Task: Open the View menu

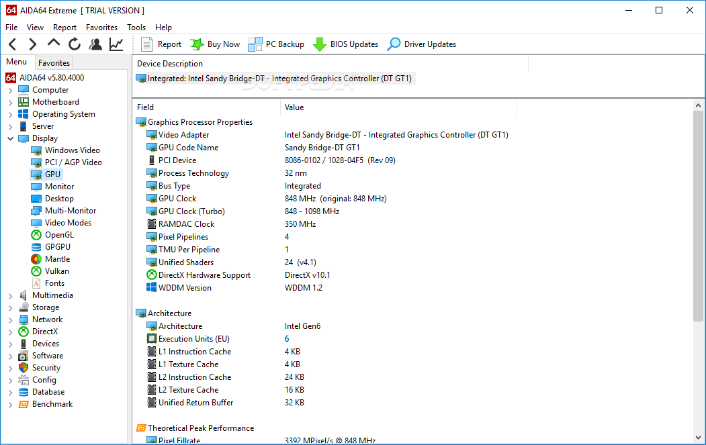Action: coord(35,28)
